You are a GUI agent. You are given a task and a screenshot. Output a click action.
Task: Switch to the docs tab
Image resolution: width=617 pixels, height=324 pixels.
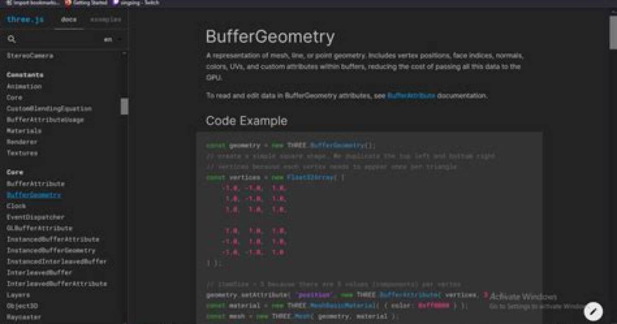pyautogui.click(x=69, y=19)
